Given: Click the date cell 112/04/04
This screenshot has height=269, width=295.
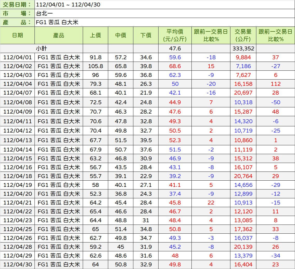Looking at the screenshot, I should point(17,84).
